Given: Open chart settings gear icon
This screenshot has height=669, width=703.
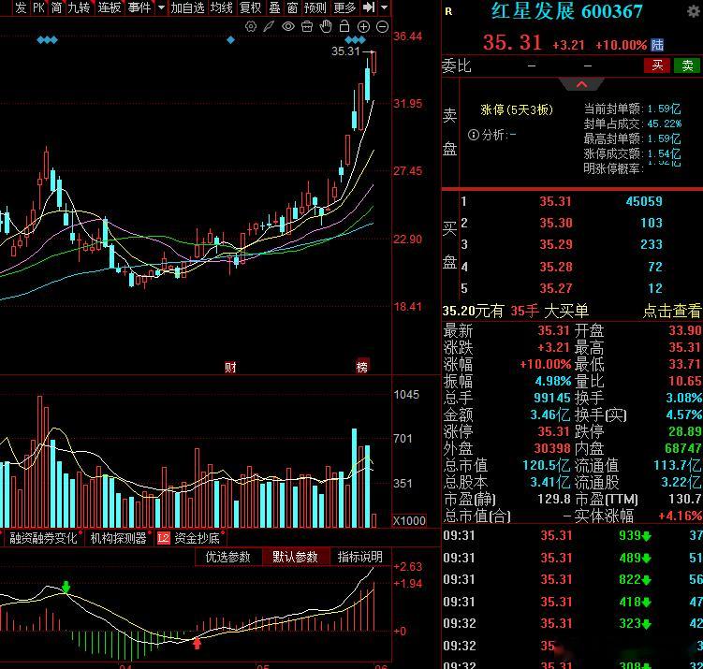Looking at the screenshot, I should (x=251, y=26).
